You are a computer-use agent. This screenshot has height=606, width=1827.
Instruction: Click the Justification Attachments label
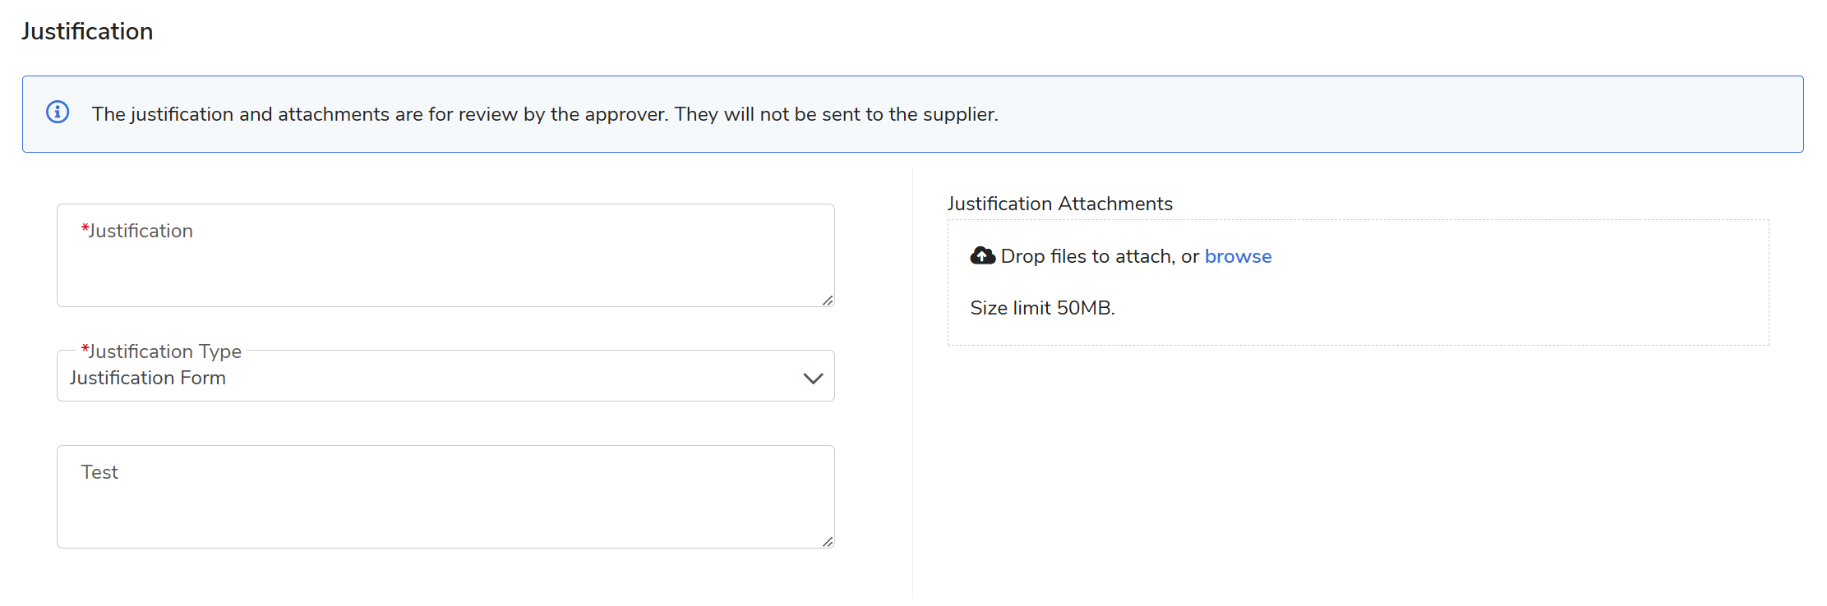1059,204
